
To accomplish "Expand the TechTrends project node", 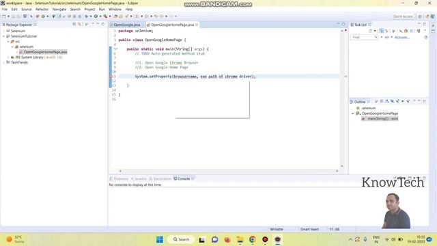I will coord(4,62).
